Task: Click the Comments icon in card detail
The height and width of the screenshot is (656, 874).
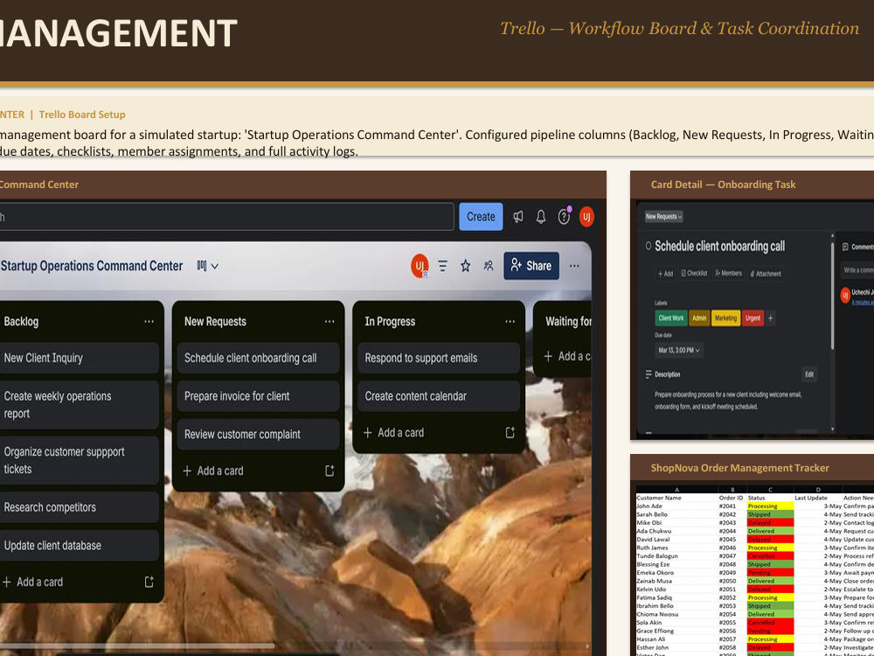Action: click(x=845, y=247)
